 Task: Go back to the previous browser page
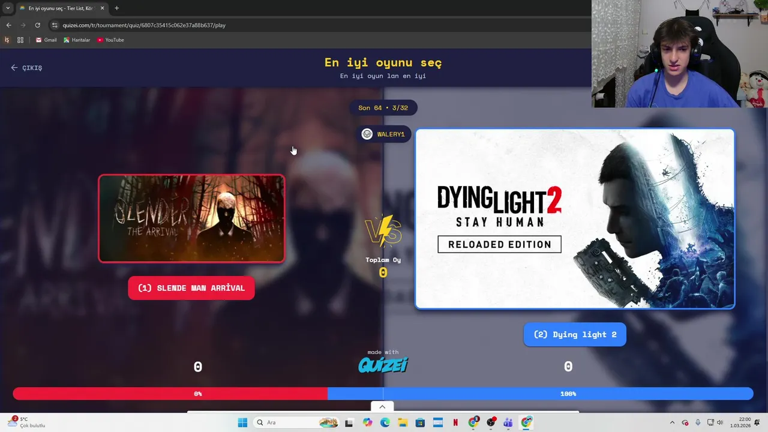(x=8, y=25)
